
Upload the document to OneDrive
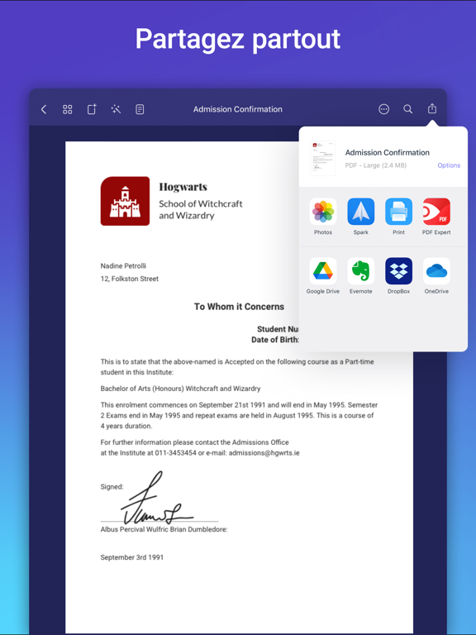(436, 276)
